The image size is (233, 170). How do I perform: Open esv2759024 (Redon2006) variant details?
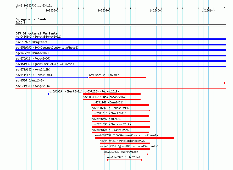coord(33,58)
